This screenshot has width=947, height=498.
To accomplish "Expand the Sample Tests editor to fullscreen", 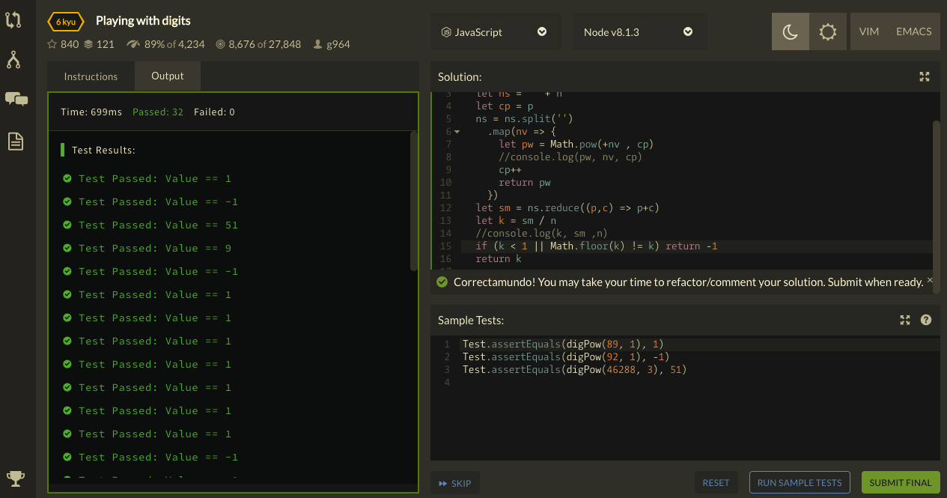I will click(905, 320).
